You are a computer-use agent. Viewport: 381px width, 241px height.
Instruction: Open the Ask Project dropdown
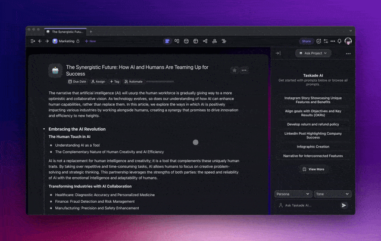coord(313,53)
